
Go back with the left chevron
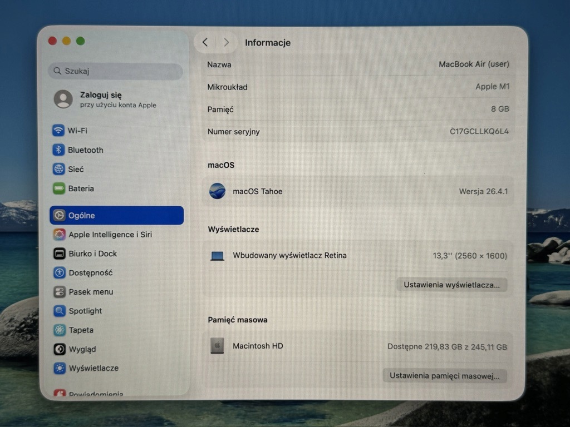tap(205, 42)
